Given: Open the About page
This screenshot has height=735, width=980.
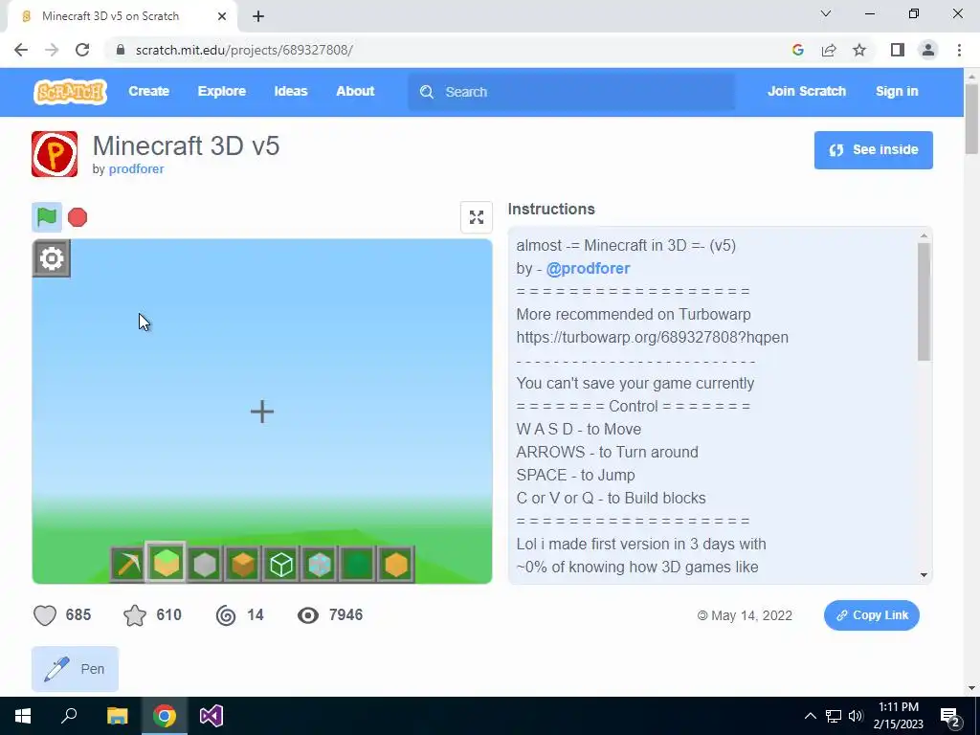Looking at the screenshot, I should pos(355,91).
